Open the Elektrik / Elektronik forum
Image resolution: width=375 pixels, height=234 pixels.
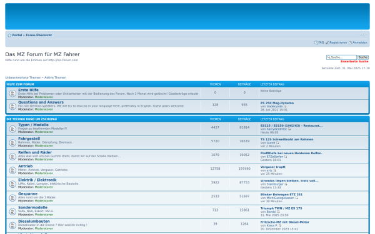point(37,180)
